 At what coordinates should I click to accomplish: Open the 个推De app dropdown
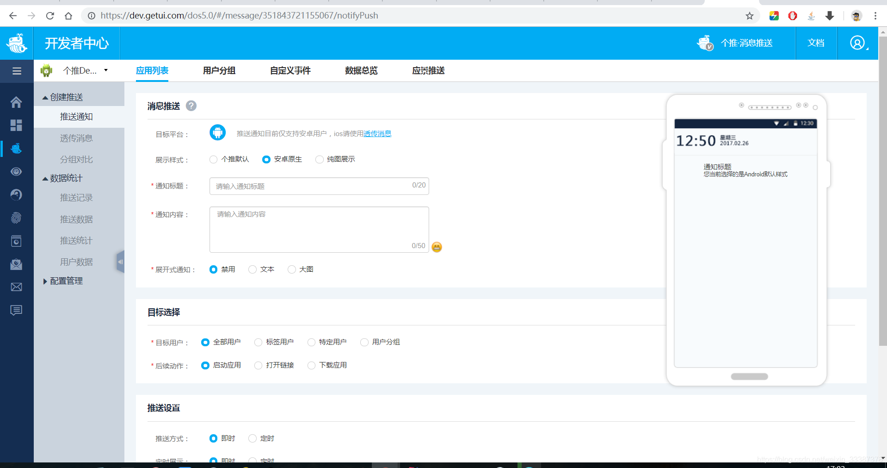(86, 71)
